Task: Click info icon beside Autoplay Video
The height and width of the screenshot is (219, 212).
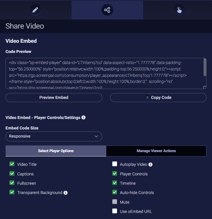Action: (151, 165)
